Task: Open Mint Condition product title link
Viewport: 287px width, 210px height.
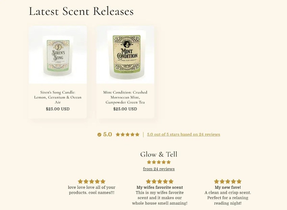Action: [125, 97]
